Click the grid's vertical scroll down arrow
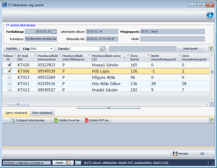Image resolution: width=217 pixels, height=168 pixels. [x=212, y=100]
